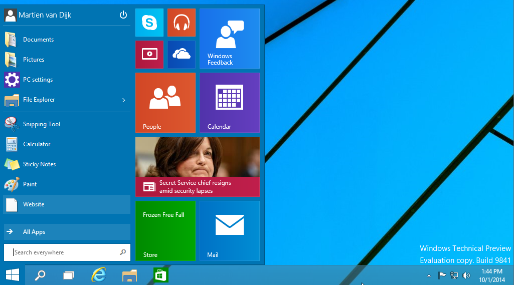Open the Mail tile
Image resolution: width=514 pixels, height=285 pixels.
point(230,231)
